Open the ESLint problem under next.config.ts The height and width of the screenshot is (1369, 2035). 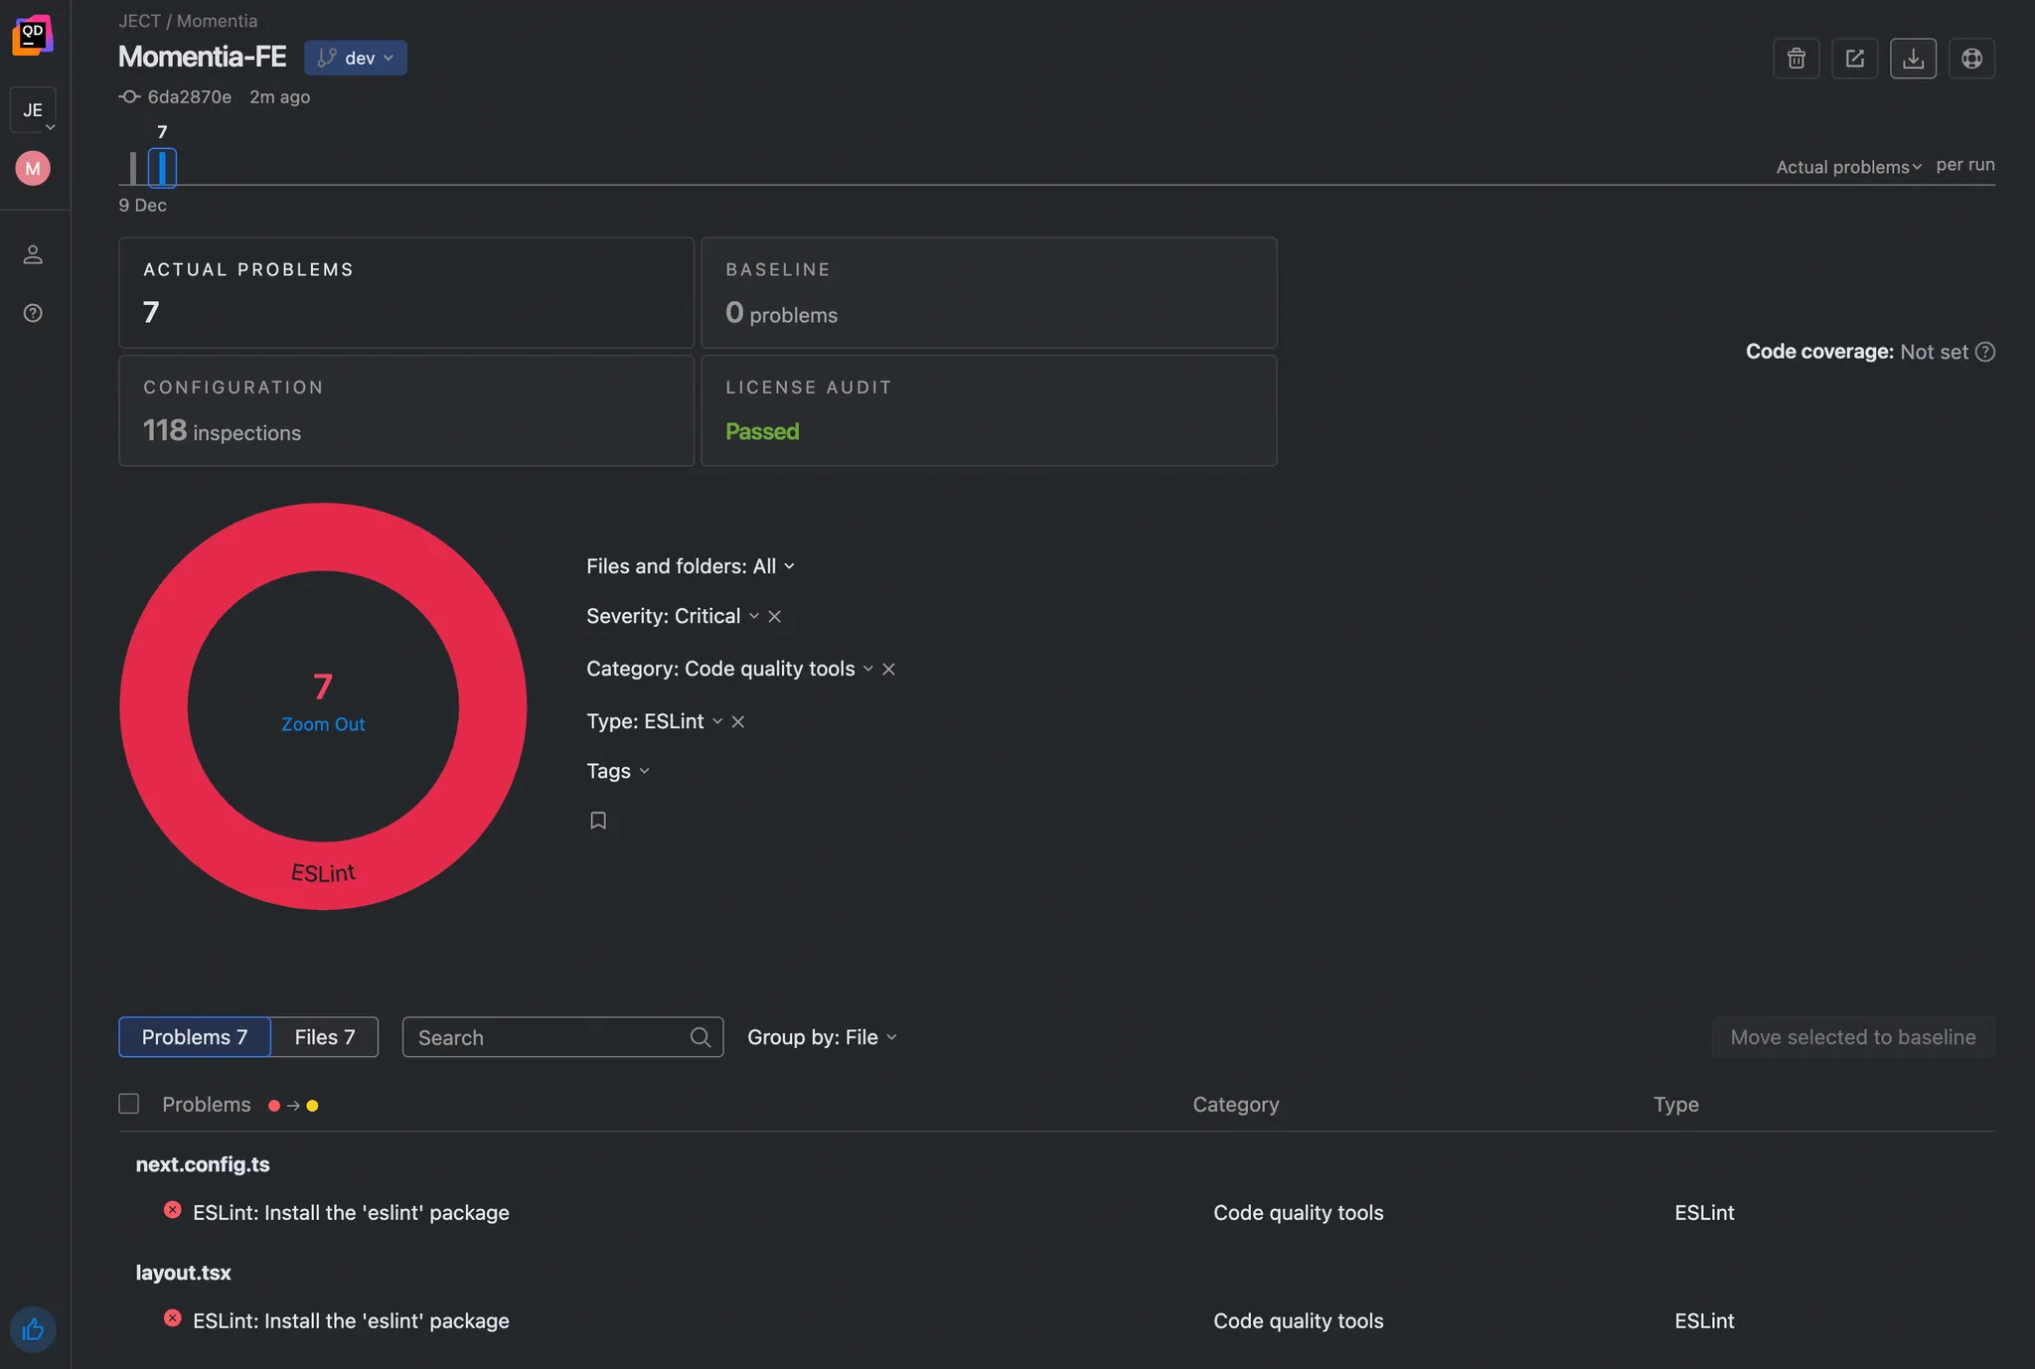tap(351, 1213)
